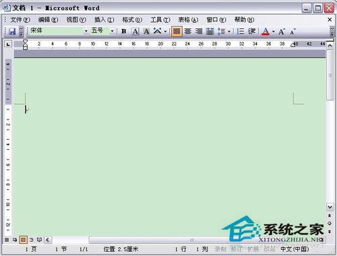Open the 编辑 menu
The image size is (337, 256).
(48, 20)
